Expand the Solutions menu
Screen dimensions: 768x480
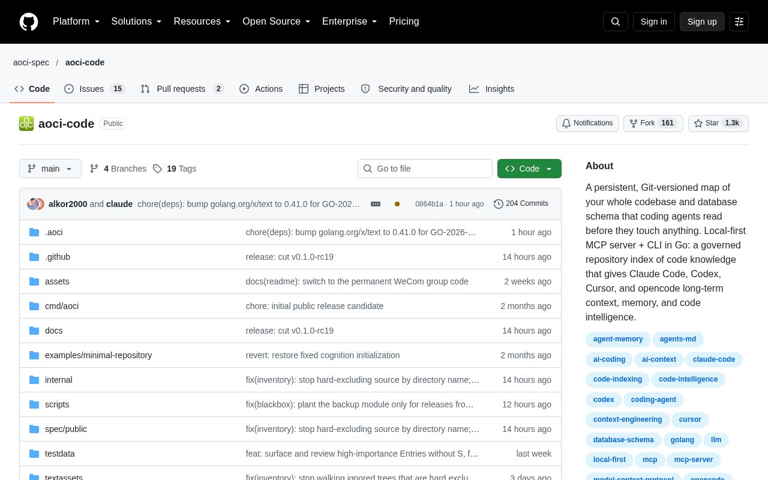point(137,22)
